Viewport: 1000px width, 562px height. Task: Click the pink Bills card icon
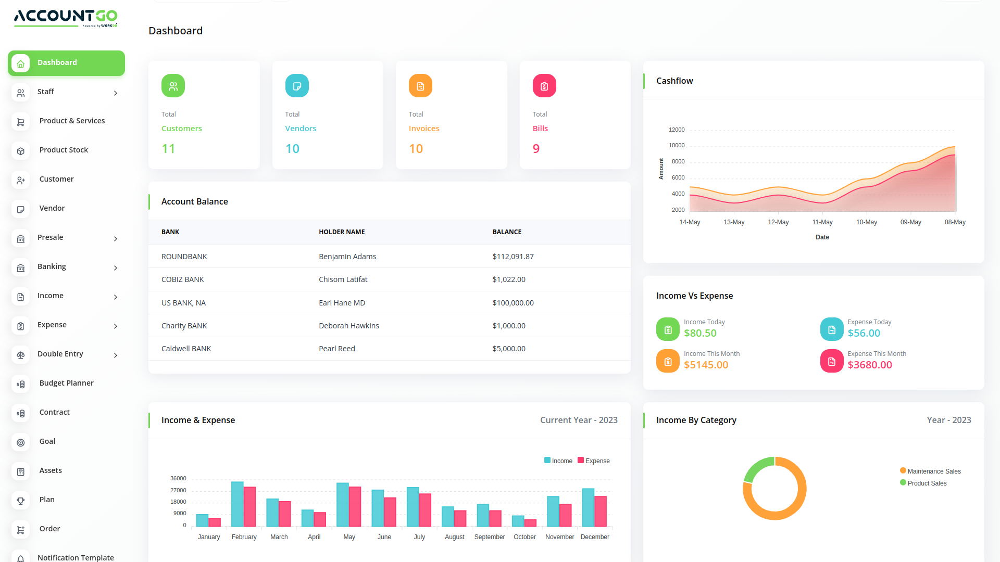[544, 86]
